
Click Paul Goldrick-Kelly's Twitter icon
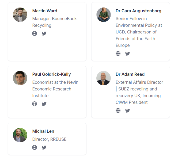pyautogui.click(x=44, y=104)
